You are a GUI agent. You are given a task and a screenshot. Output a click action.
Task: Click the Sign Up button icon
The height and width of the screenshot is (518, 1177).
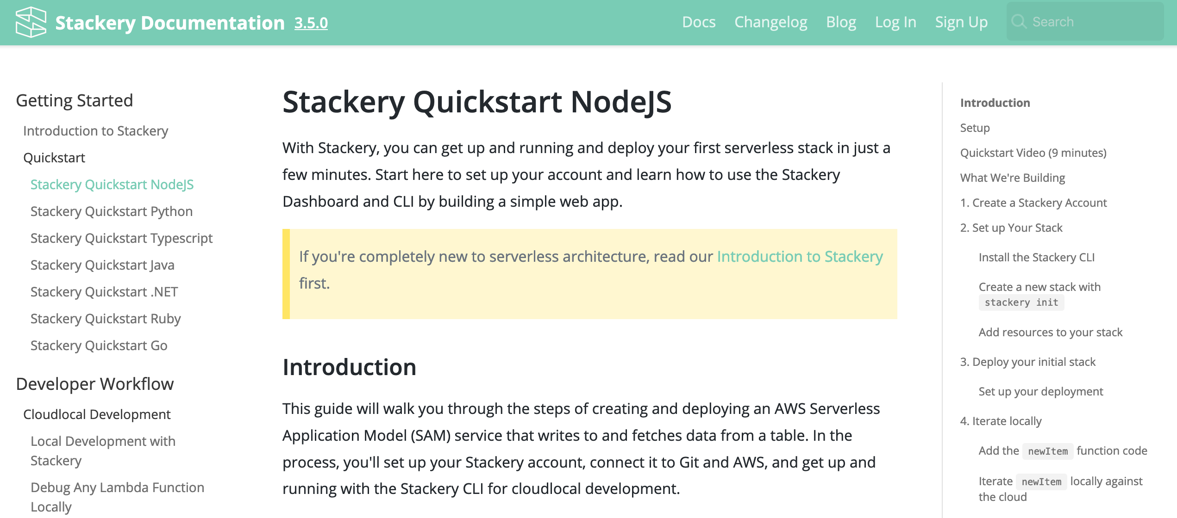(961, 22)
